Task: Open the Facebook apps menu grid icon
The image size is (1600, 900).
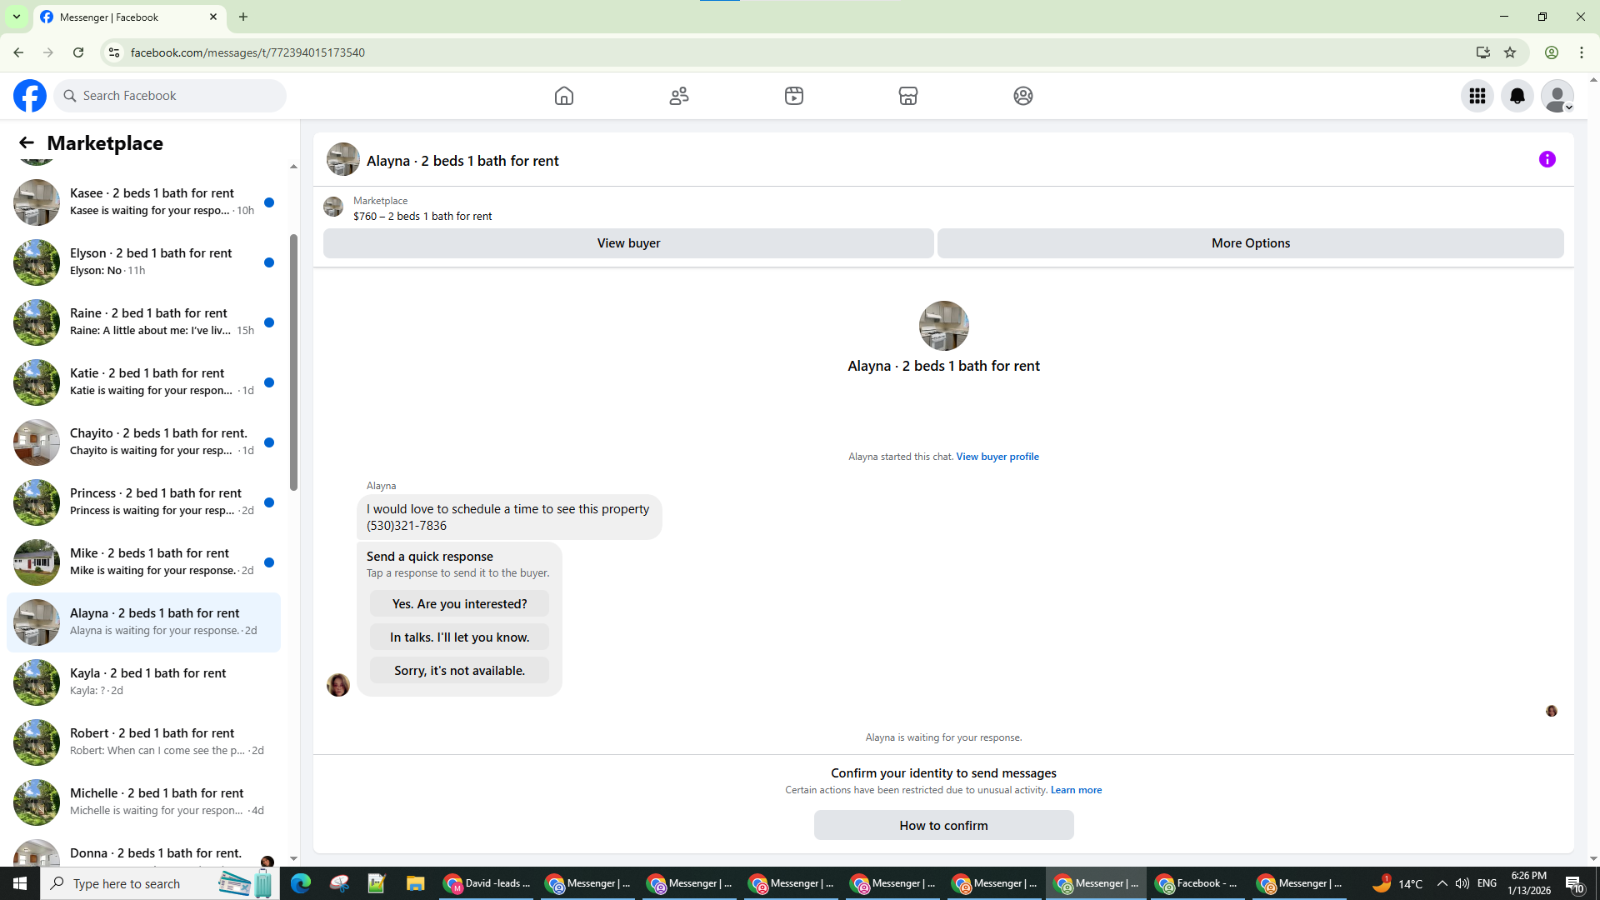Action: (x=1477, y=96)
